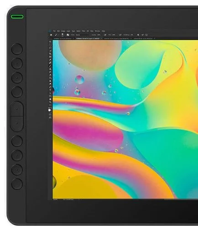Open the Image menu
Screen dimensions: 198x230
coord(63,31)
